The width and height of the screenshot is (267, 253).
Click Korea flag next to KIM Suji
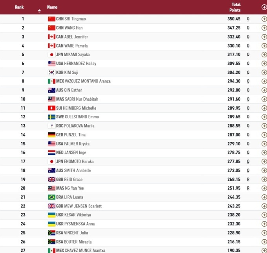51,72
